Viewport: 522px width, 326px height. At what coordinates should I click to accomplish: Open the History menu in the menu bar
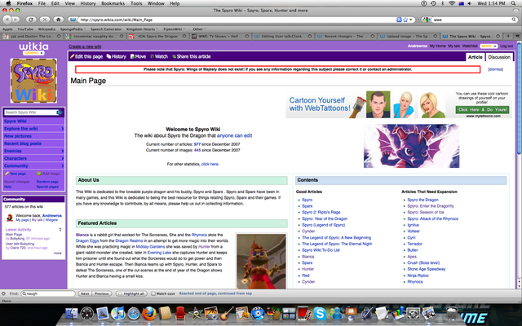[88, 3]
